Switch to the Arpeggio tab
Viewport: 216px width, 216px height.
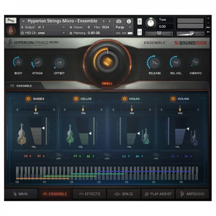coord(192,194)
